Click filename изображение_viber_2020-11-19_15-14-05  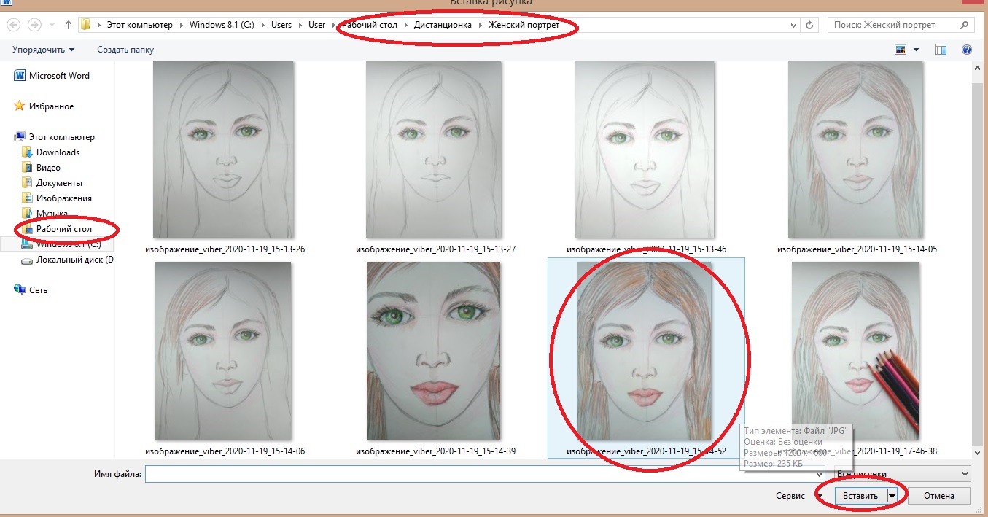coord(857,249)
